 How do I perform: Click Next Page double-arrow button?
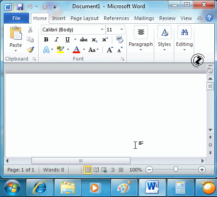tap(210, 153)
